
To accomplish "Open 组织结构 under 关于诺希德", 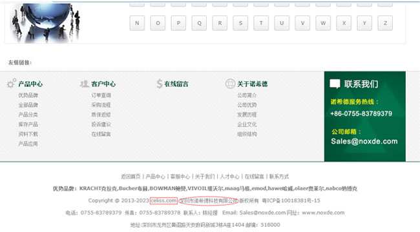I will (247, 134).
